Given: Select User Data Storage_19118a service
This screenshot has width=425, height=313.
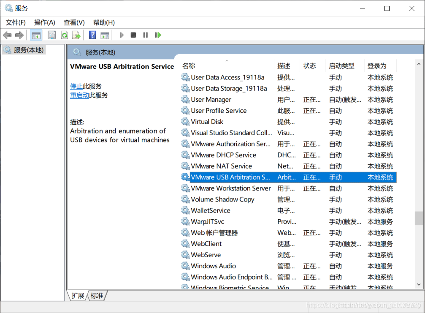Looking at the screenshot, I should [288, 89].
